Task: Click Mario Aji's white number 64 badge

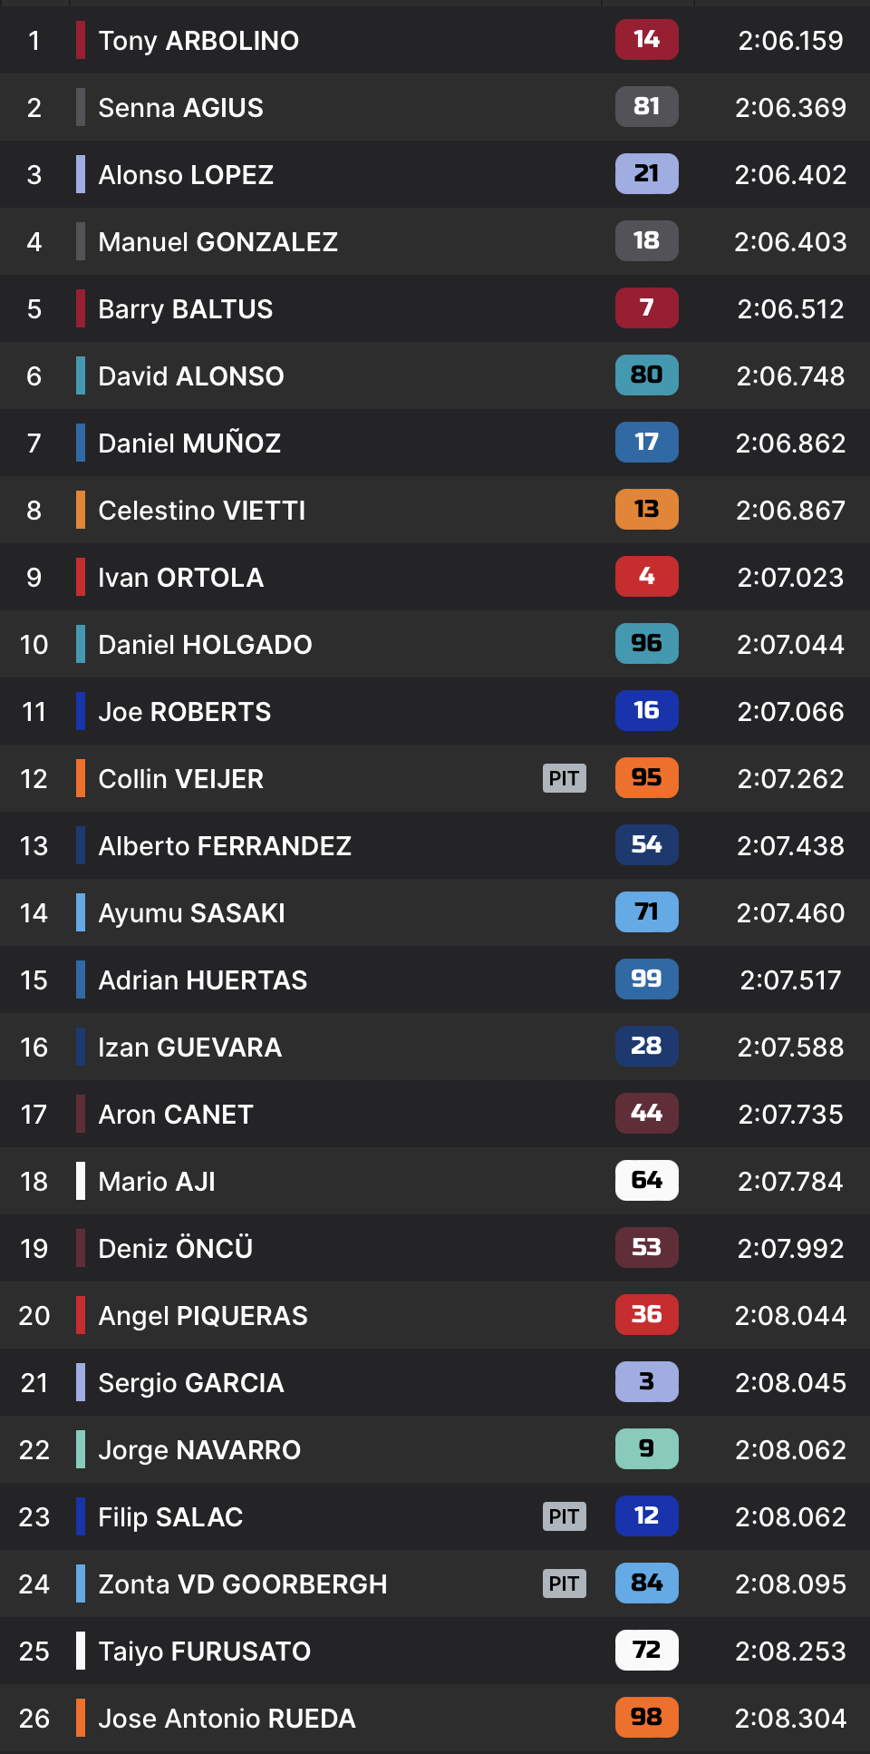Action: point(646,1181)
